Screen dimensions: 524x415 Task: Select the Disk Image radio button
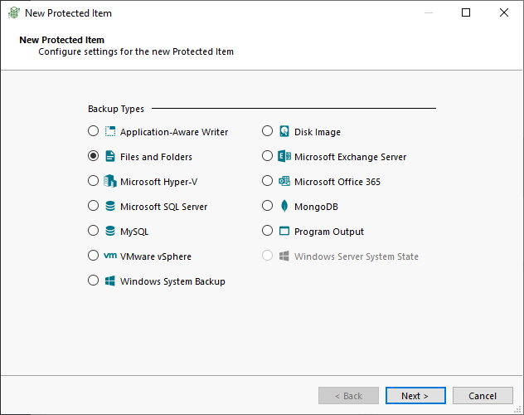pyautogui.click(x=267, y=131)
